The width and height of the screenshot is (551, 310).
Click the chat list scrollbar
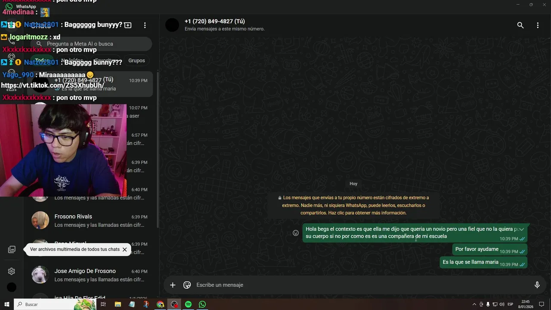tap(158, 151)
